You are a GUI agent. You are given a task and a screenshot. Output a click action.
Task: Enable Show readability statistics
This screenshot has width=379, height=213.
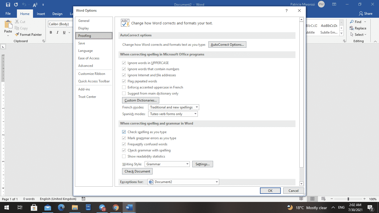[124, 156]
